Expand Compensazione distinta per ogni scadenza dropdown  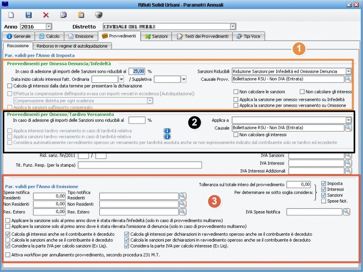150,101
